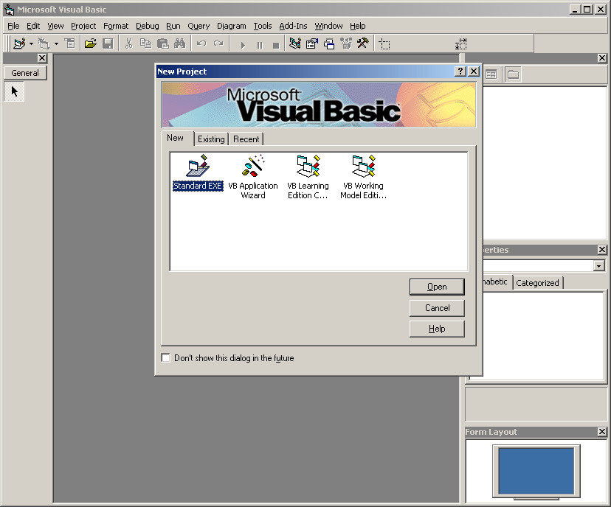
Task: Open the Format menu
Action: (116, 26)
